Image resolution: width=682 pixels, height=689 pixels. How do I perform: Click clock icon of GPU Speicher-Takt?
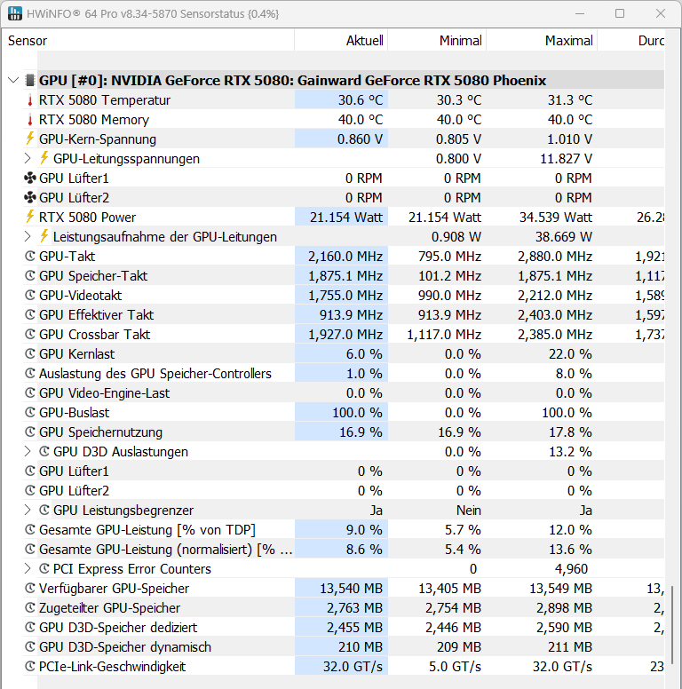pyautogui.click(x=30, y=275)
